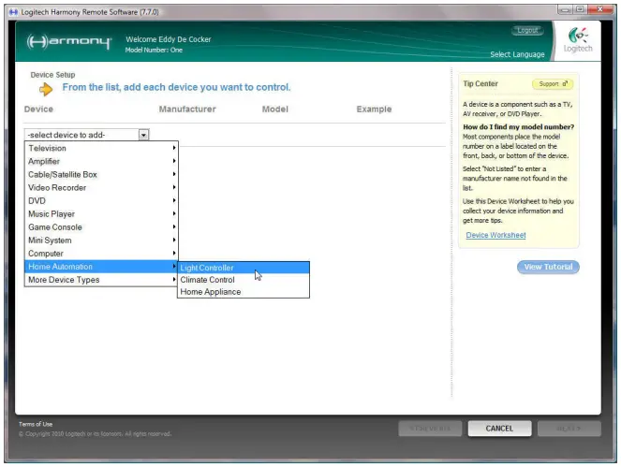Open the Select Language link

[517, 54]
